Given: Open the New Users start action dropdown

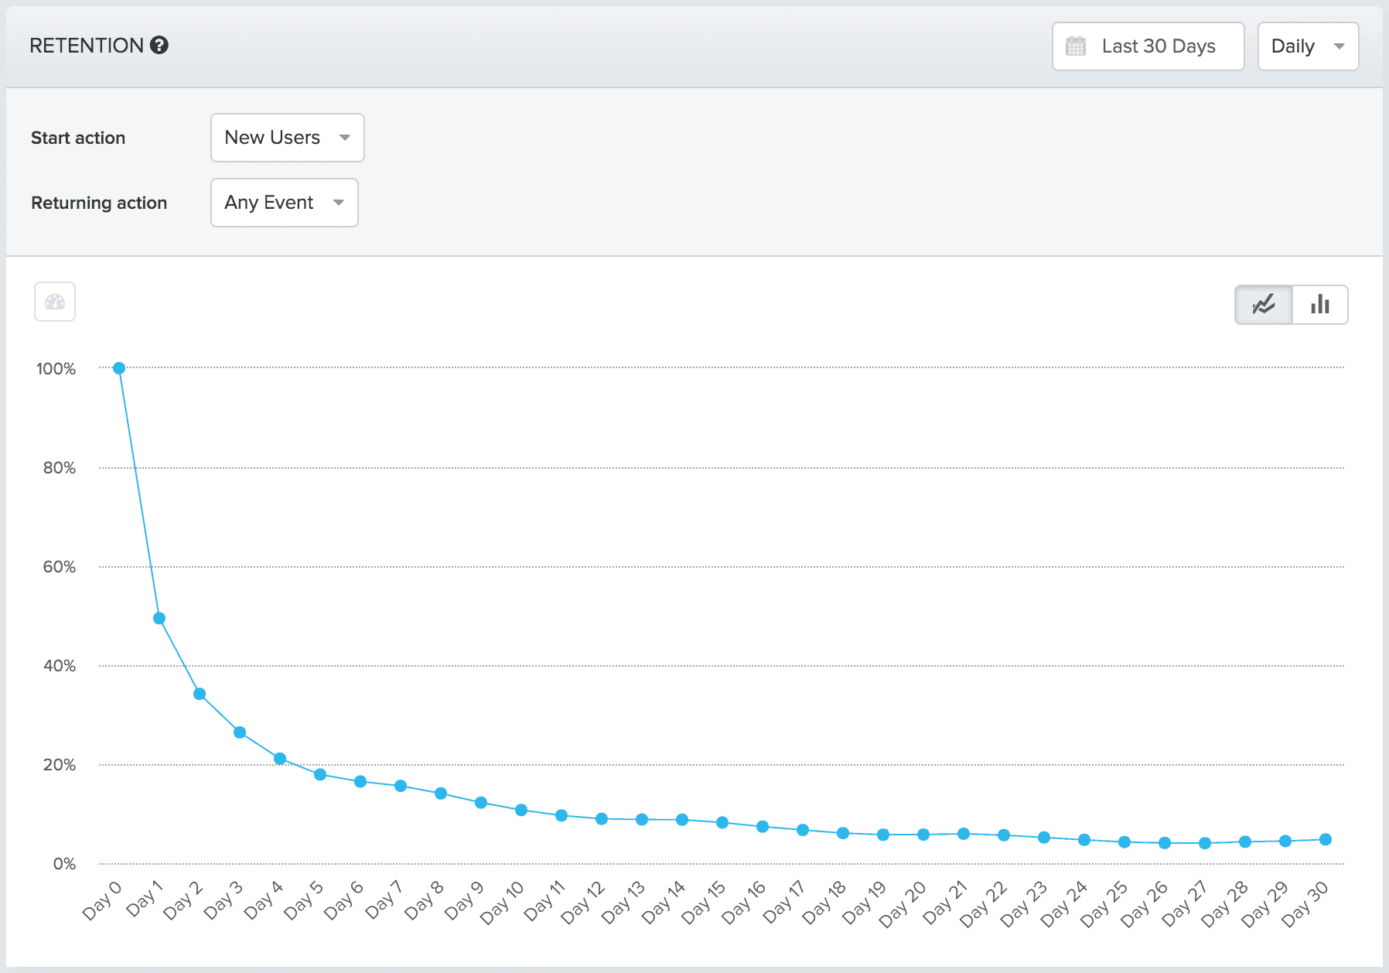Looking at the screenshot, I should click(287, 138).
